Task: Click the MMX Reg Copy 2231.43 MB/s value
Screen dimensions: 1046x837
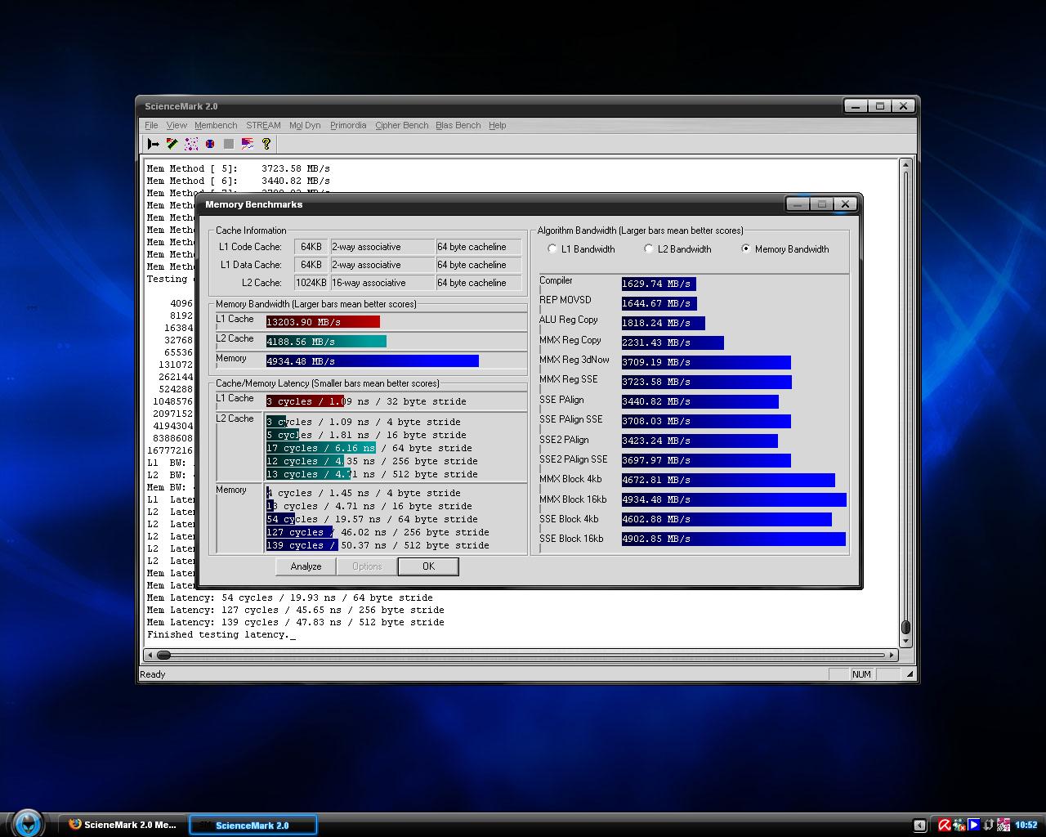Action: pos(655,342)
